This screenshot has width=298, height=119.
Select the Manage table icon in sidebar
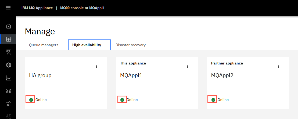click(9, 39)
